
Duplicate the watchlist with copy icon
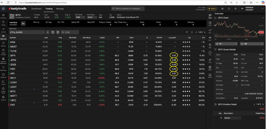pos(53,32)
